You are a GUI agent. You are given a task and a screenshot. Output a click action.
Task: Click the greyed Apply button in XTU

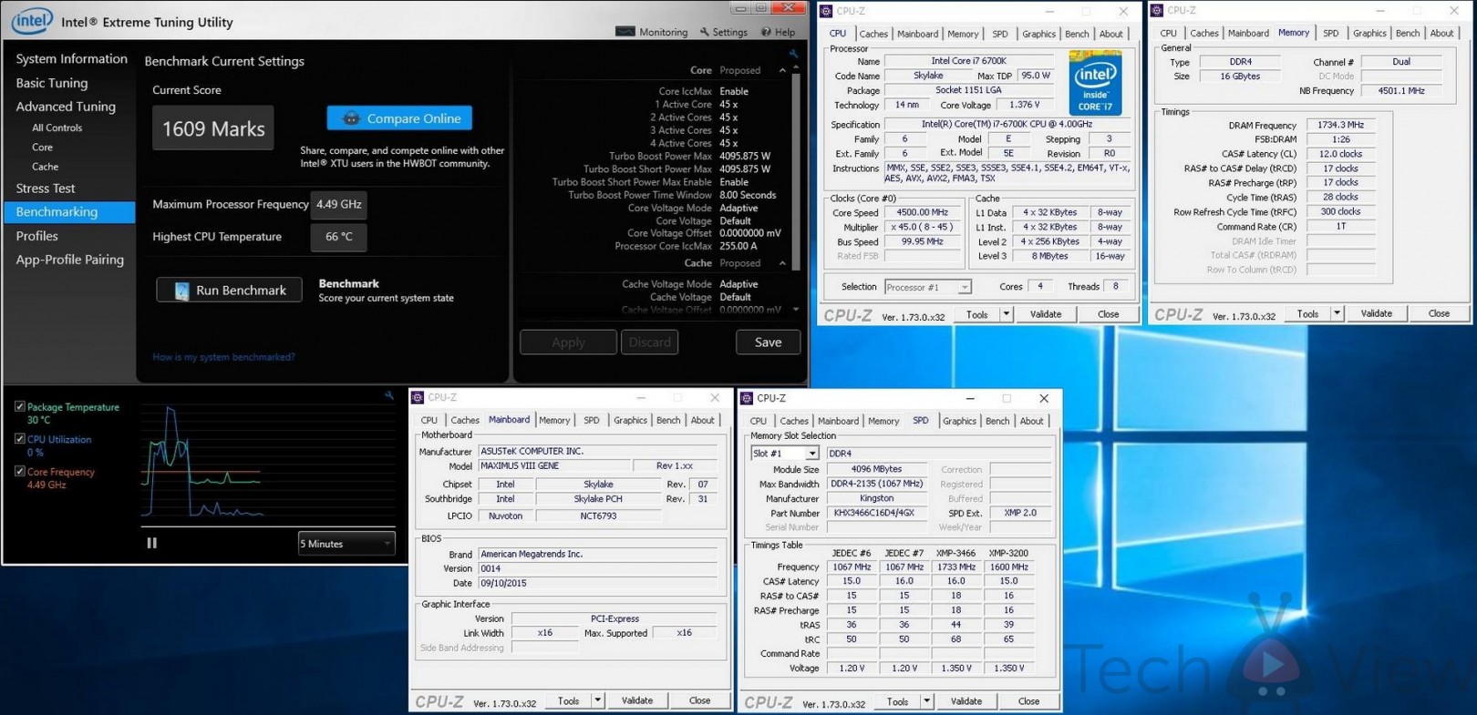coord(568,342)
